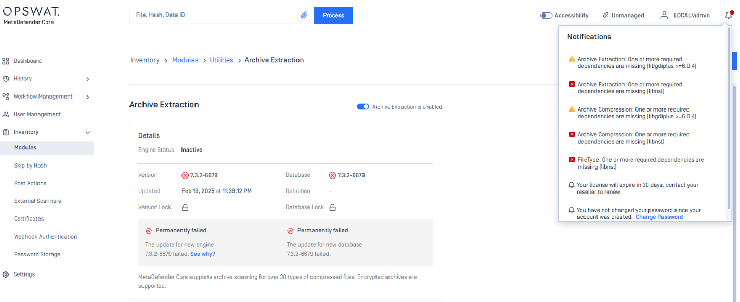Open External Scanners page

(37, 201)
